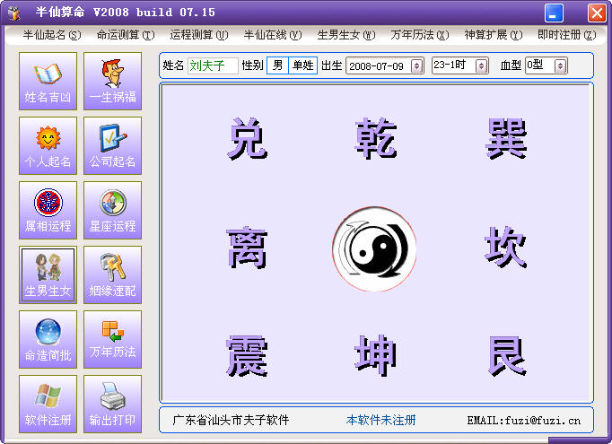This screenshot has height=444, width=612.
Task: Select the 坤 trigram
Action: click(x=376, y=356)
